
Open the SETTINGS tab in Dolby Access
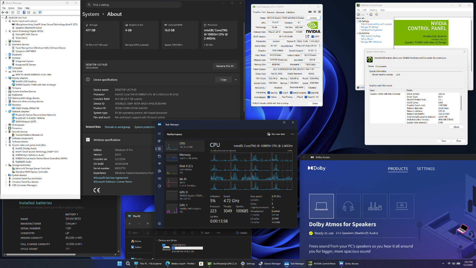(426, 169)
